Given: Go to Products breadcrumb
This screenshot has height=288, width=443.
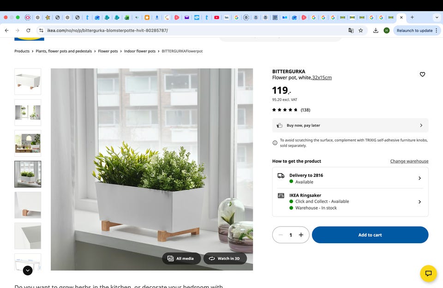Looking at the screenshot, I should click(22, 51).
